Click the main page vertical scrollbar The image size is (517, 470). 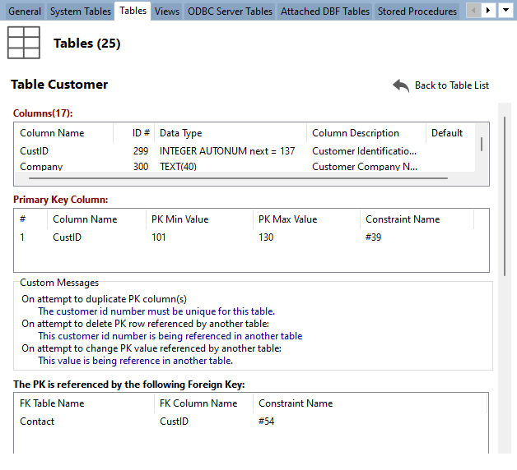505,196
